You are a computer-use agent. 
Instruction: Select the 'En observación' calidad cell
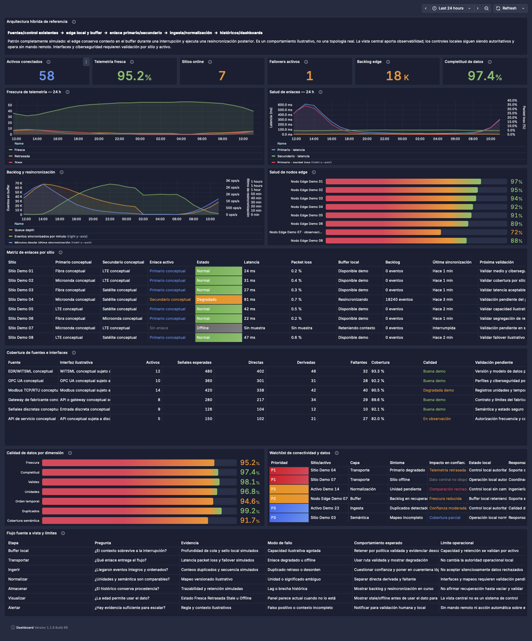(x=437, y=419)
